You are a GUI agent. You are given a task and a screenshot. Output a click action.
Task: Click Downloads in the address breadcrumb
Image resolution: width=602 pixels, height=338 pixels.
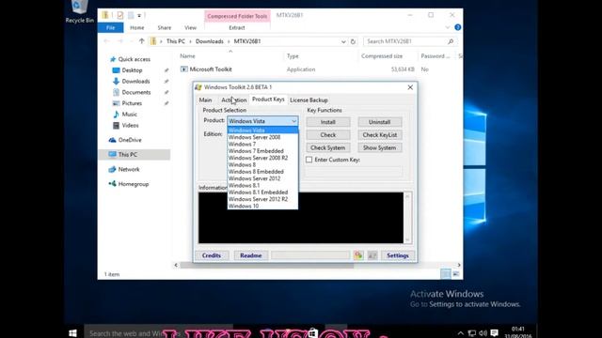[210, 41]
